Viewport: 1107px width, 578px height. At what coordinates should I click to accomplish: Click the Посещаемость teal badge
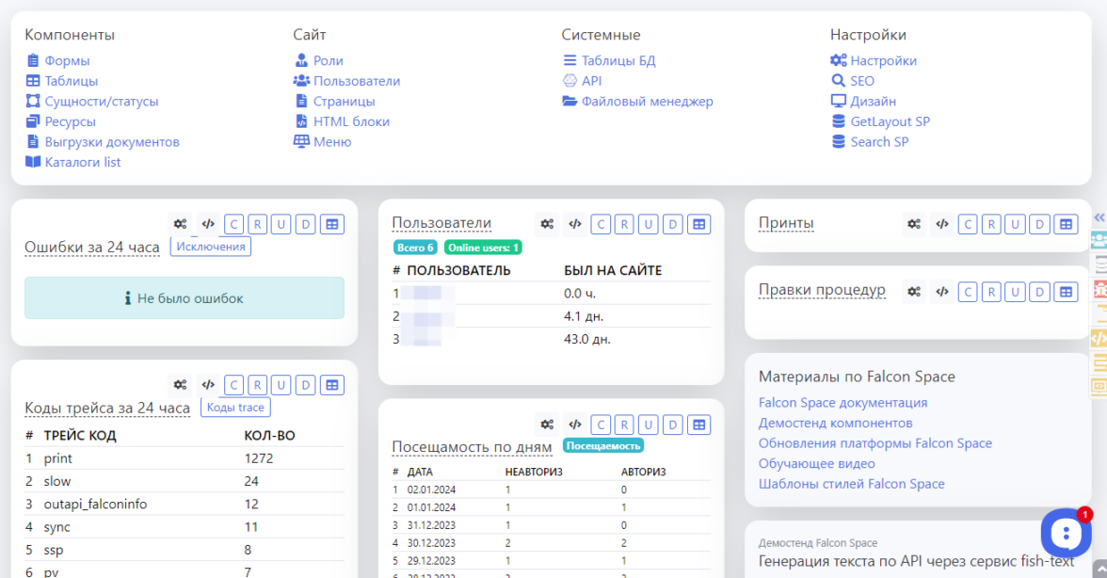(603, 446)
